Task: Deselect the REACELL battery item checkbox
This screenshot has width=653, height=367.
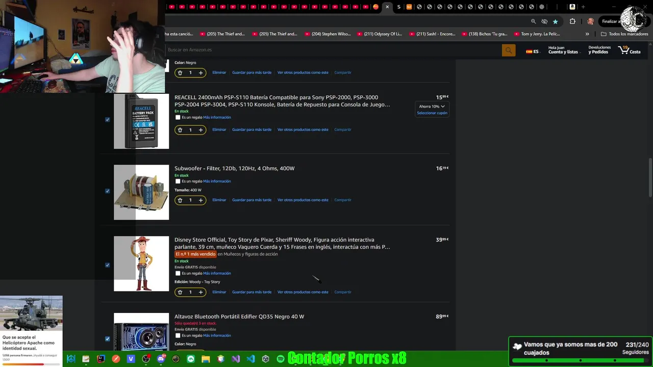Action: point(107,120)
